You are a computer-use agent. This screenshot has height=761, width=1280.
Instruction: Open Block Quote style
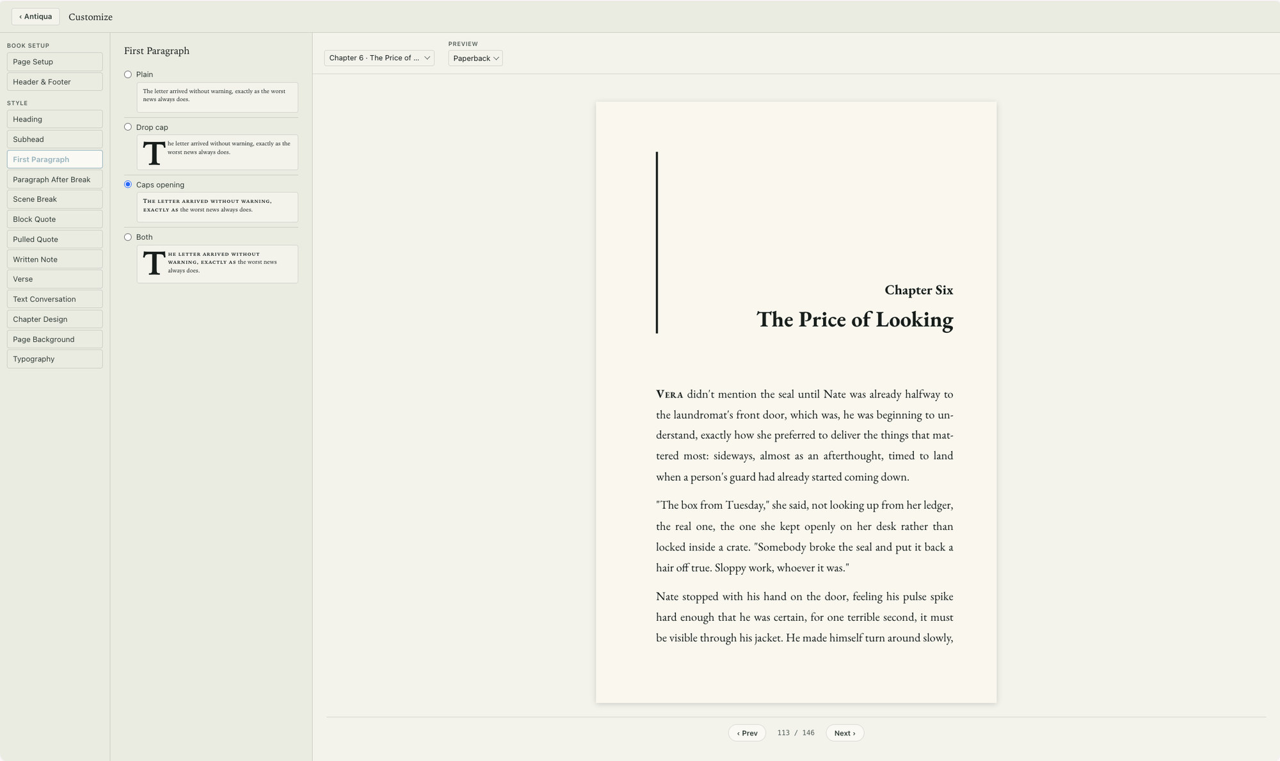[54, 219]
